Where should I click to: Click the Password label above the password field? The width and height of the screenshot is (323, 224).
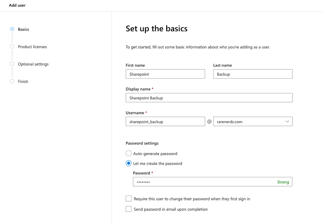pyautogui.click(x=142, y=173)
